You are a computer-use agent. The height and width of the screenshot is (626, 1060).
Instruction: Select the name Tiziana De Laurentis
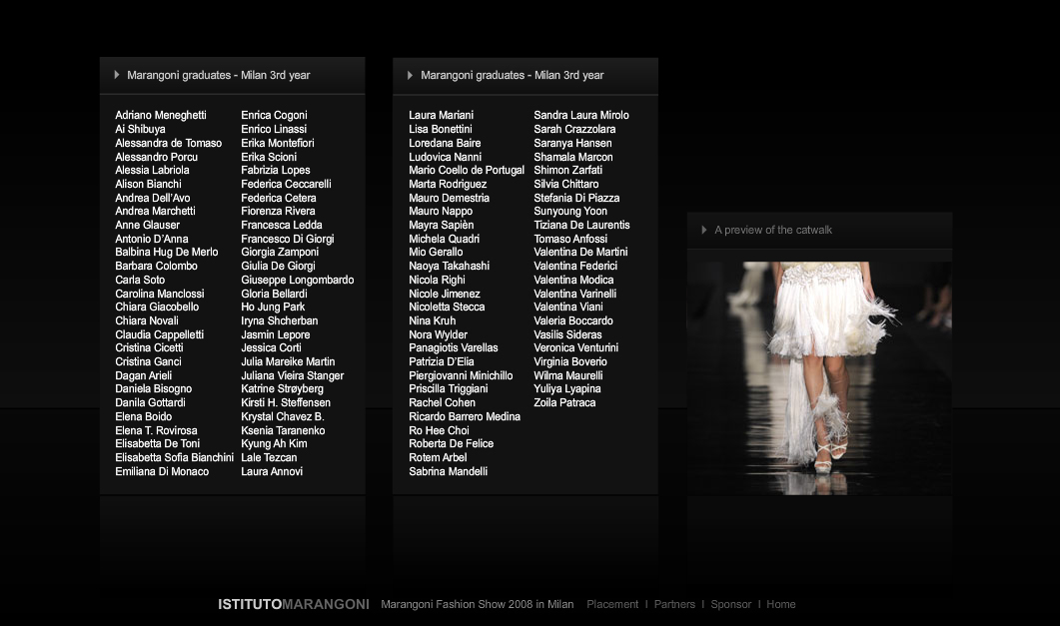(x=581, y=225)
